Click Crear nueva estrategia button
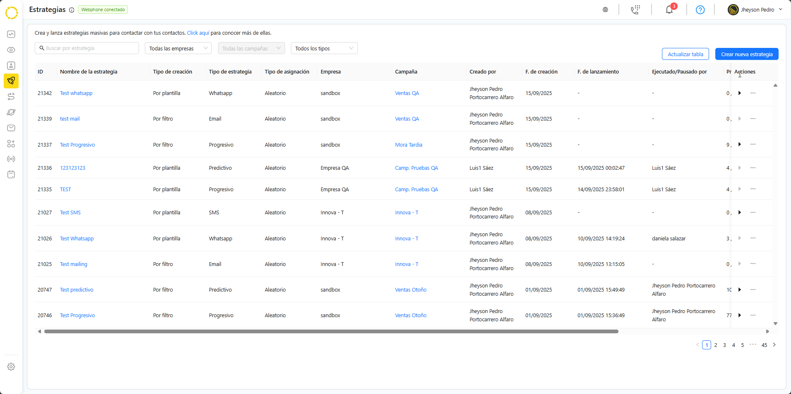 pyautogui.click(x=746, y=54)
